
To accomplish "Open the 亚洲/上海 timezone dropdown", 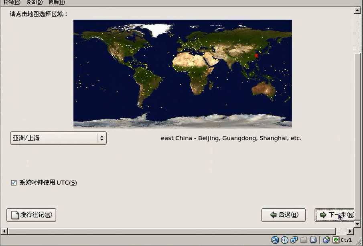I will coord(58,138).
